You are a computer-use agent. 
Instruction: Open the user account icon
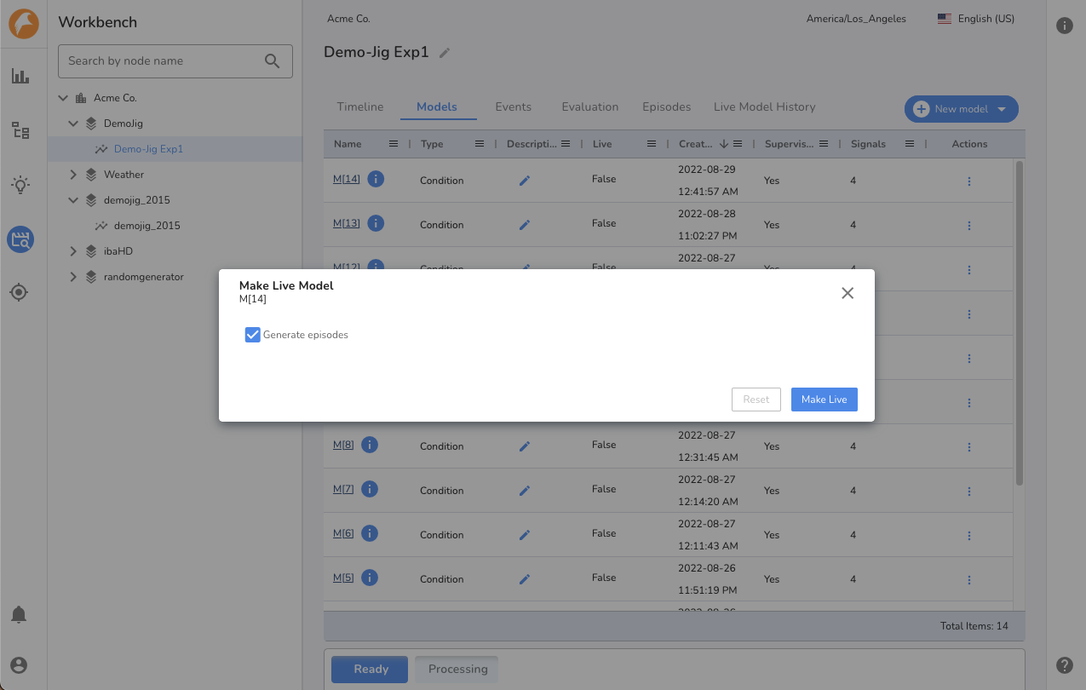(19, 665)
